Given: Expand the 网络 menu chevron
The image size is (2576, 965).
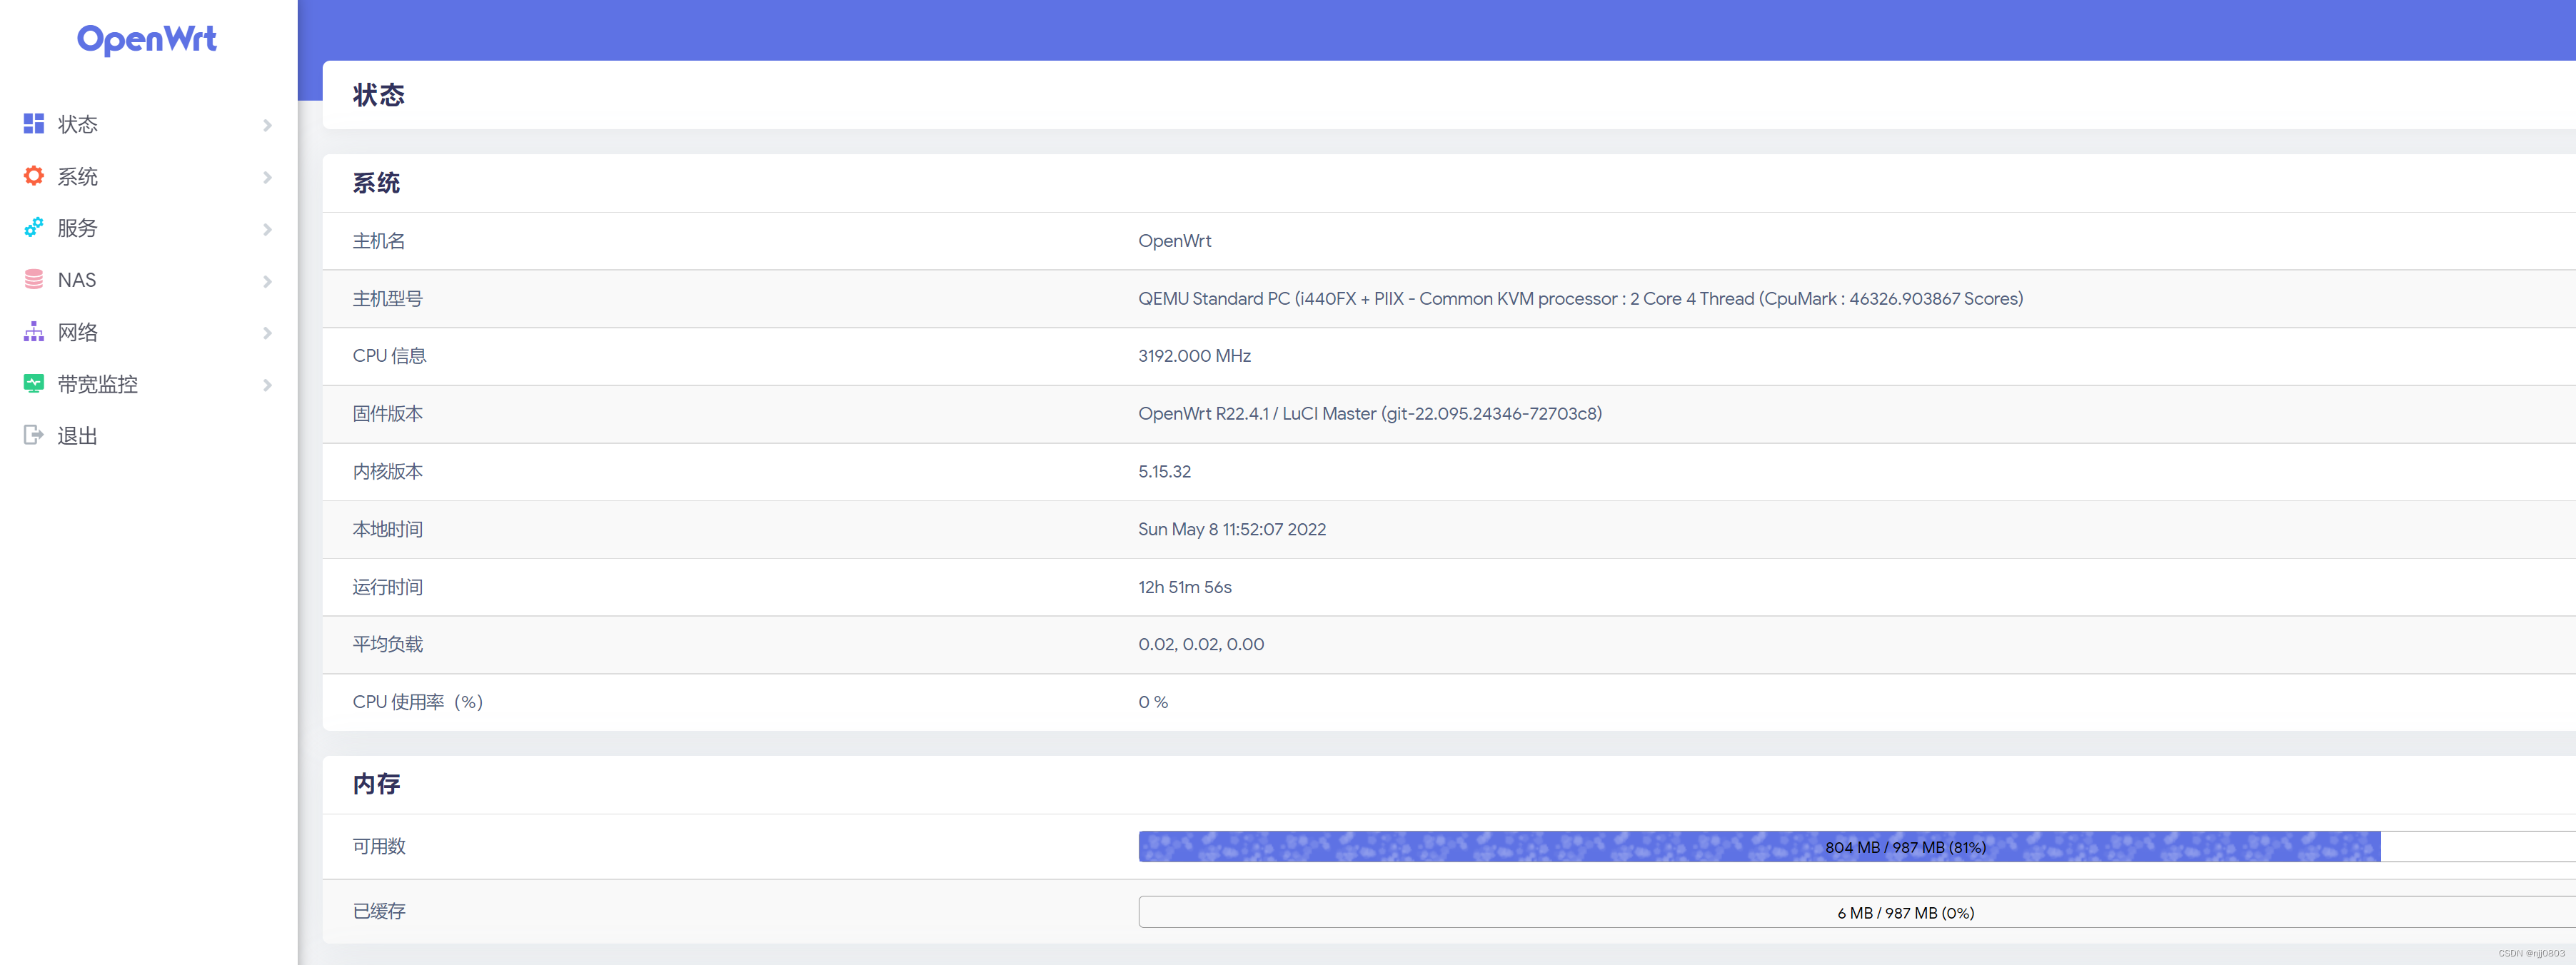Looking at the screenshot, I should coord(267,333).
